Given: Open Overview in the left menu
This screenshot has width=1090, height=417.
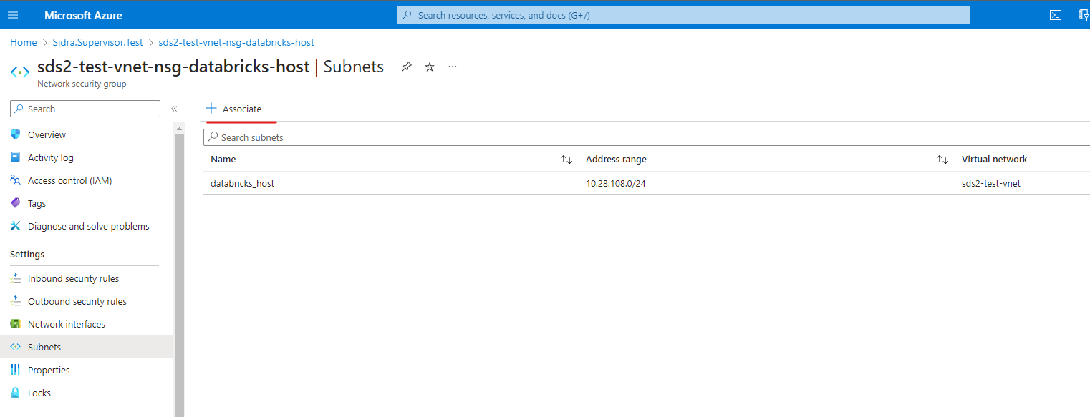Looking at the screenshot, I should click(47, 134).
